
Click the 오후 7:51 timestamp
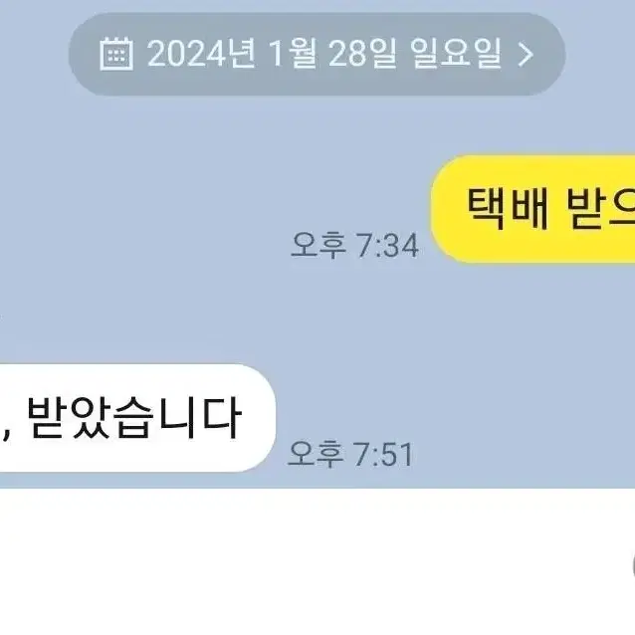tap(350, 454)
